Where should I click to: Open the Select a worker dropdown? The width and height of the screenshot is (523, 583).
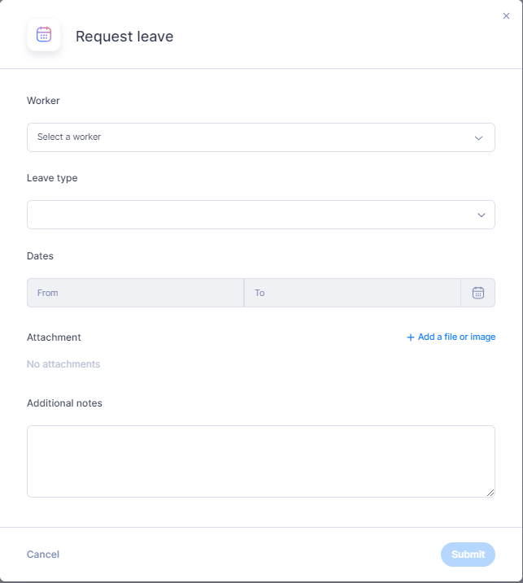[x=261, y=137]
